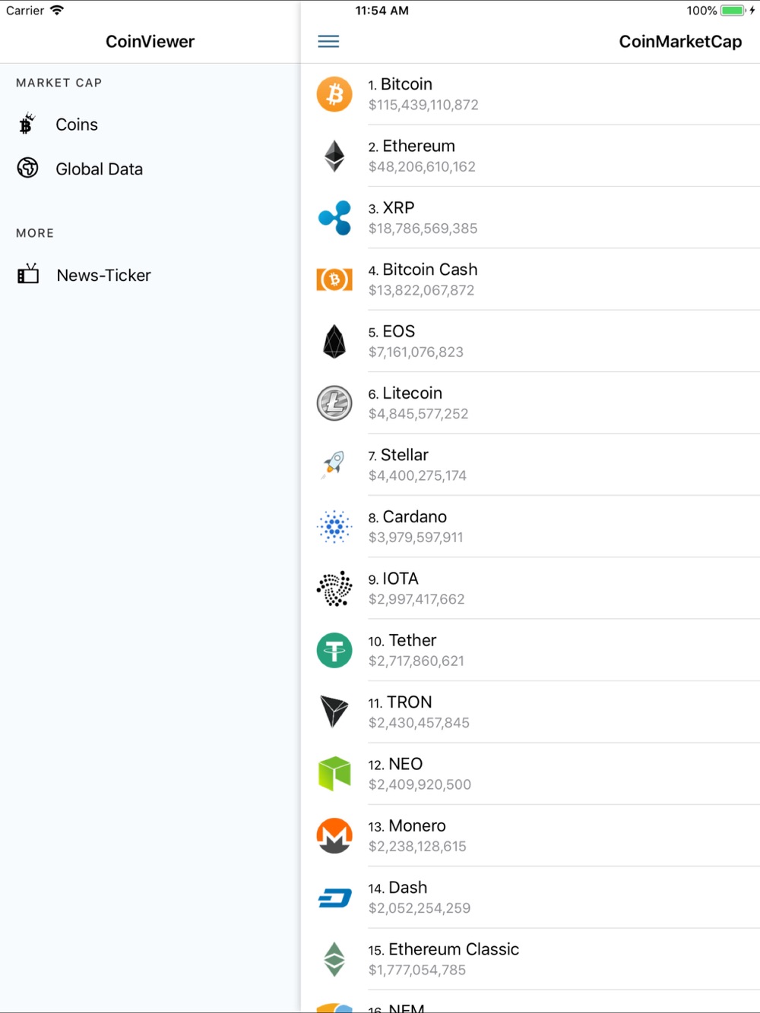Select the XRP blue logo icon

334,218
